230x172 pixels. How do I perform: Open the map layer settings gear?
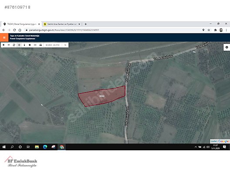click(x=227, y=47)
